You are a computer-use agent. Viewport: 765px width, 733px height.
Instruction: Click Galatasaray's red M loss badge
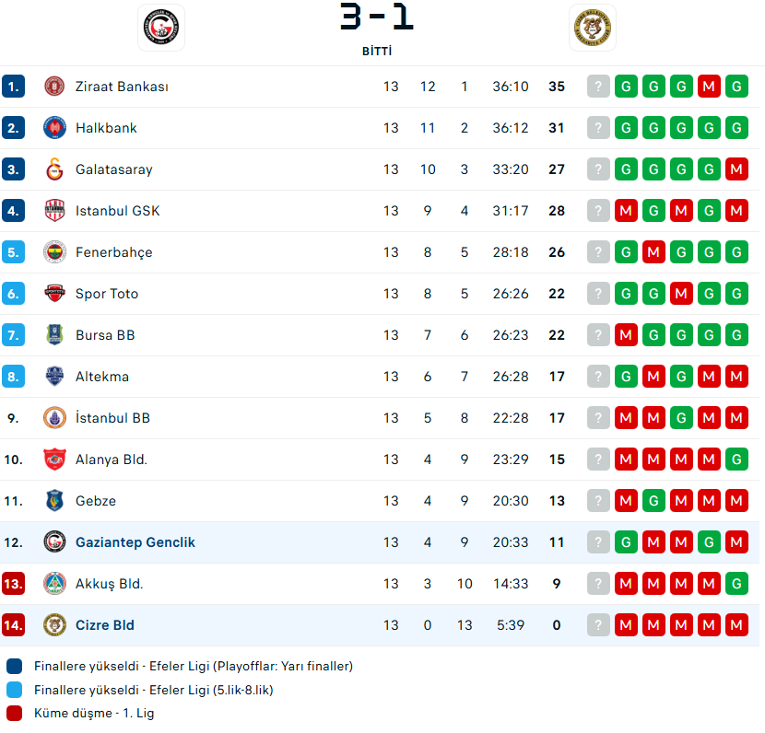[736, 169]
